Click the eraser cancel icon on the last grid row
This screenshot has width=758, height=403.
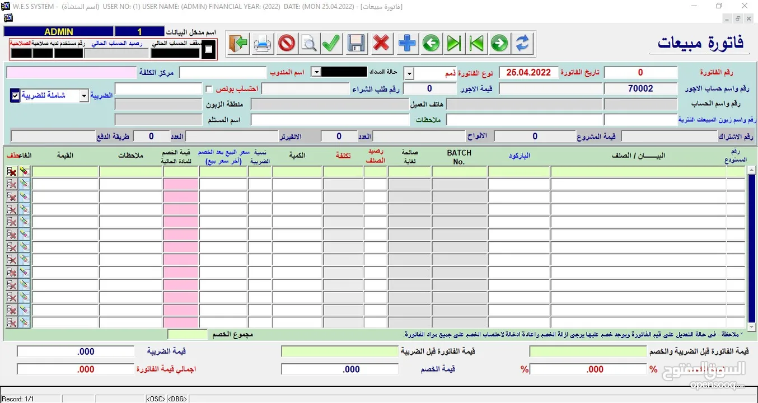24,322
